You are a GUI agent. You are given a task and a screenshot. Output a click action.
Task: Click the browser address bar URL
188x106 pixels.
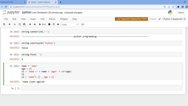[x=36, y=7]
